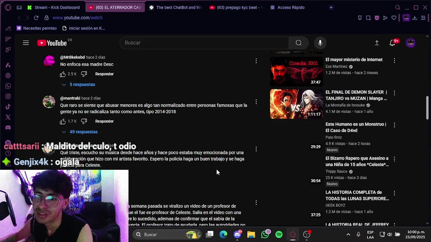Open the YouTube hamburger guide menu
This screenshot has width=431, height=242.
26,43
